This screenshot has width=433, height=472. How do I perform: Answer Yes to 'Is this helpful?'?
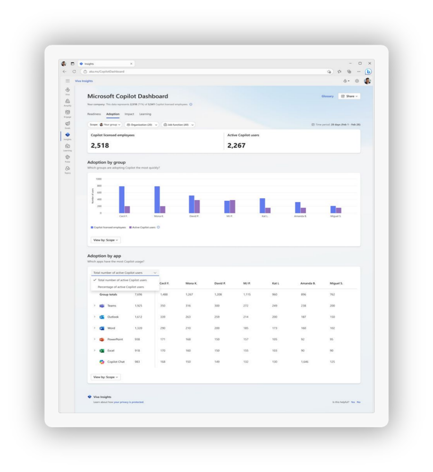(353, 402)
